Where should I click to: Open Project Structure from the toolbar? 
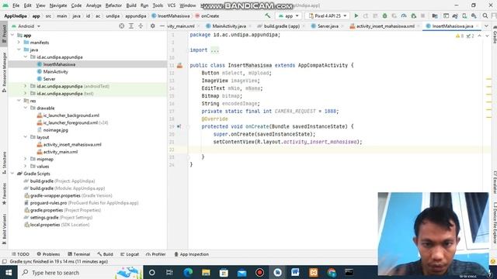click(x=435, y=15)
